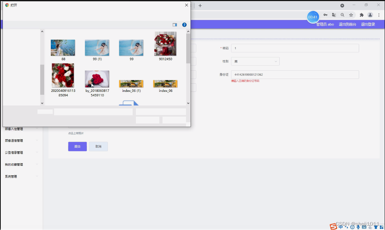
Task: Open the Google Translate page icon
Action: [334, 15]
